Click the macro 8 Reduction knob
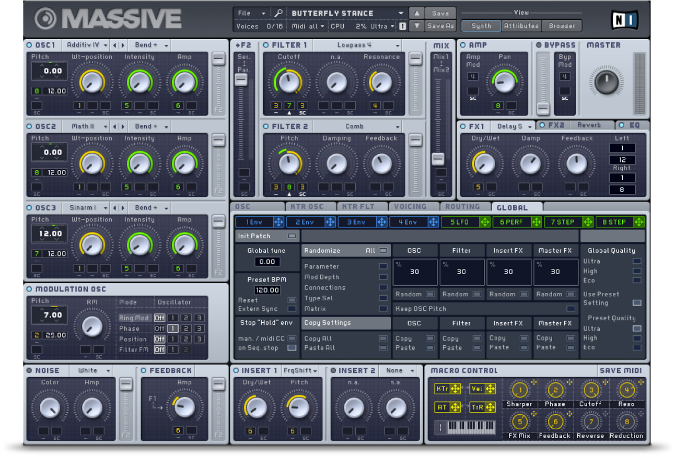Viewport: 675px width, 456px height. (626, 422)
